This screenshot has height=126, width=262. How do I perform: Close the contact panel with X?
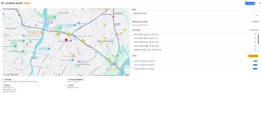259,3
